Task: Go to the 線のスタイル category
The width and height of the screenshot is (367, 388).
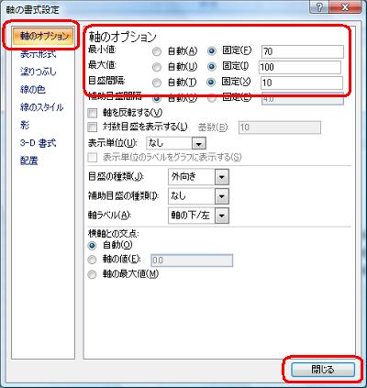Action: pos(41,107)
